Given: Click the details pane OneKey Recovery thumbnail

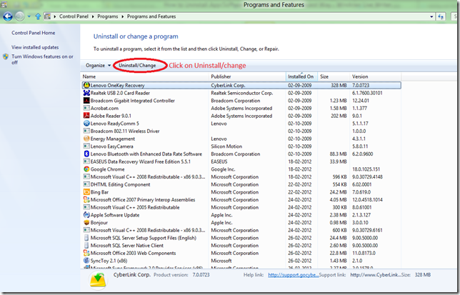Looking at the screenshot, I should [x=98, y=280].
